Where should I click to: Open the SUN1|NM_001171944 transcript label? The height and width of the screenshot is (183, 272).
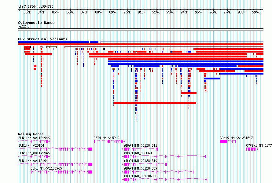(x=34, y=161)
